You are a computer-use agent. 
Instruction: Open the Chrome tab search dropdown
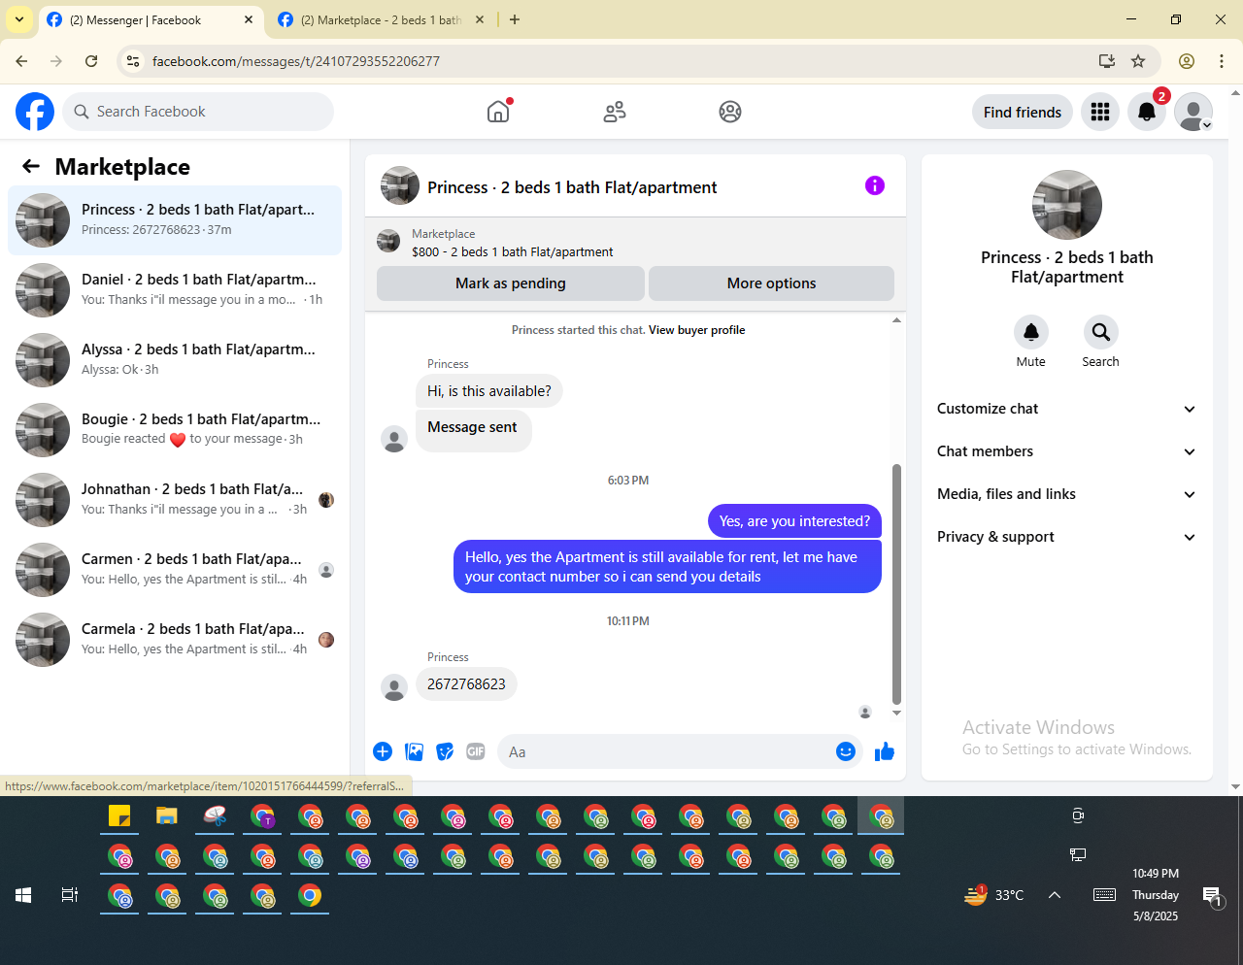19,19
